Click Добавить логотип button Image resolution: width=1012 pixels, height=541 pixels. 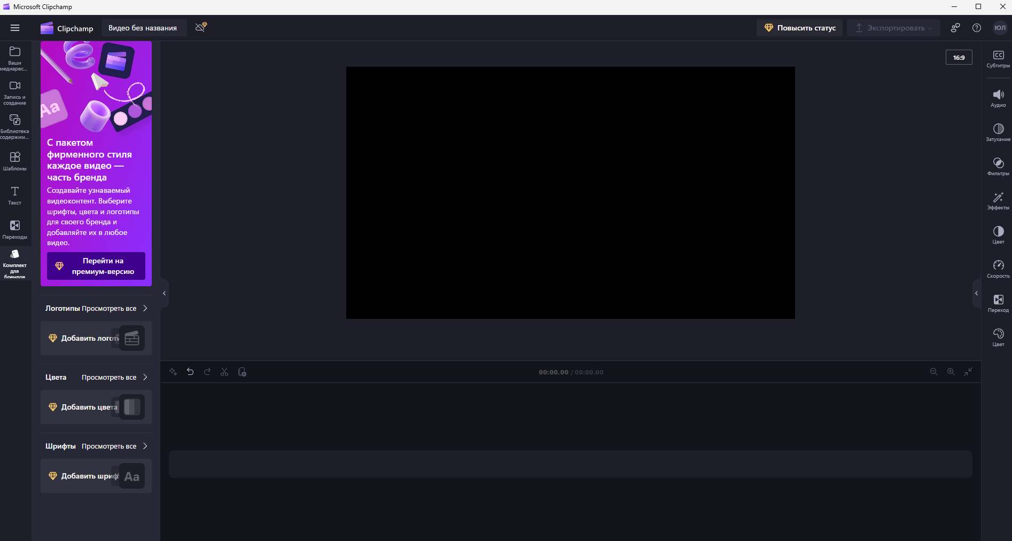(96, 338)
